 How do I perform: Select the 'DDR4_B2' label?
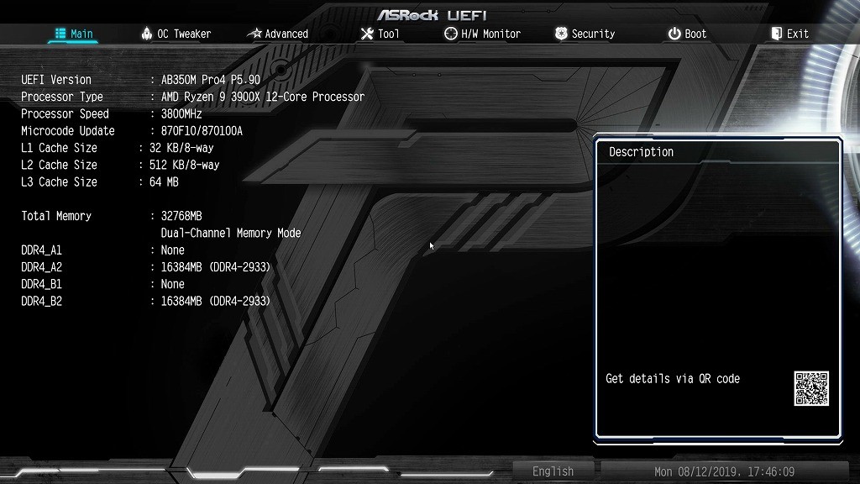coord(42,302)
